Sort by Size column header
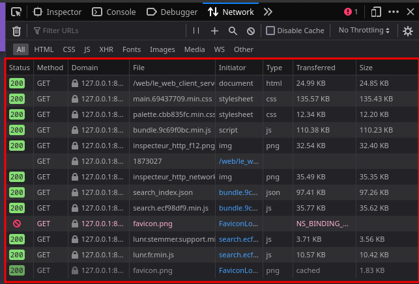The image size is (419, 284). (x=387, y=68)
